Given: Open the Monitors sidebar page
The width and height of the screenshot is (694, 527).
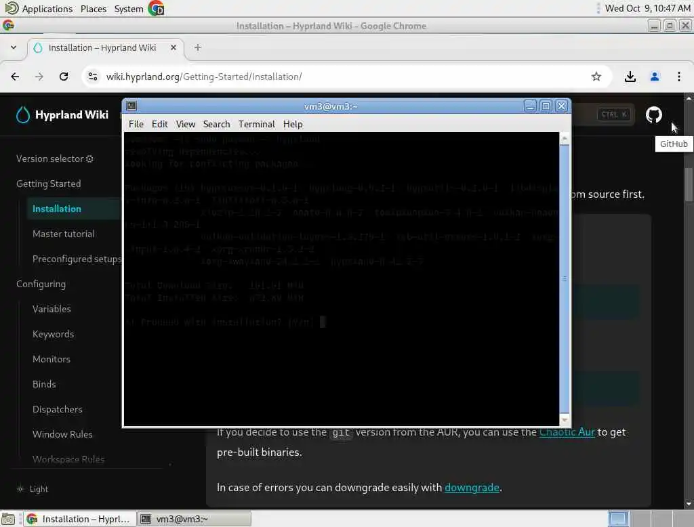Looking at the screenshot, I should 52,359.
